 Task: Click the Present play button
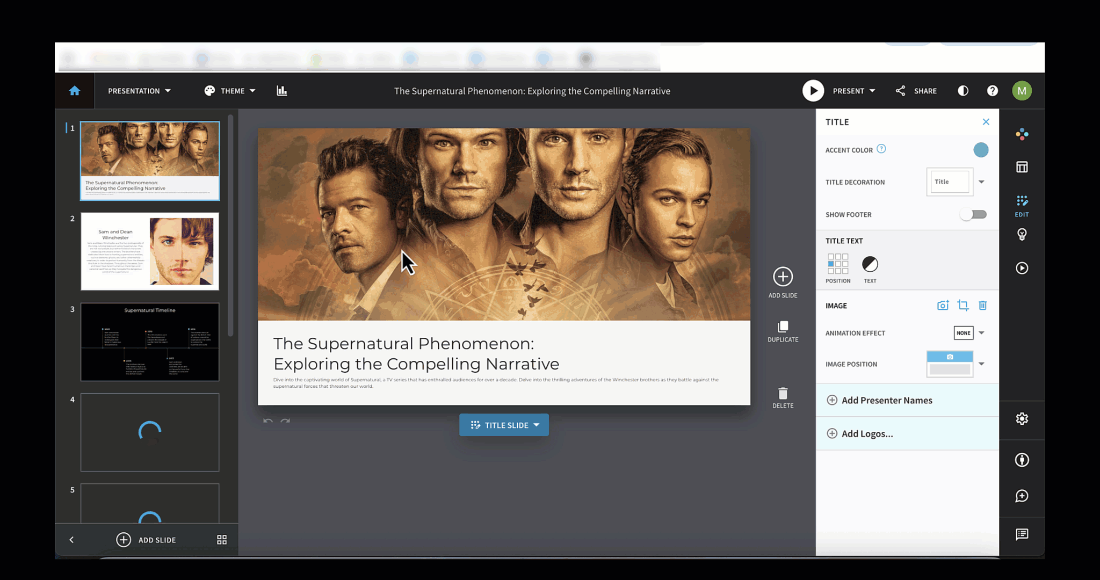(x=813, y=91)
